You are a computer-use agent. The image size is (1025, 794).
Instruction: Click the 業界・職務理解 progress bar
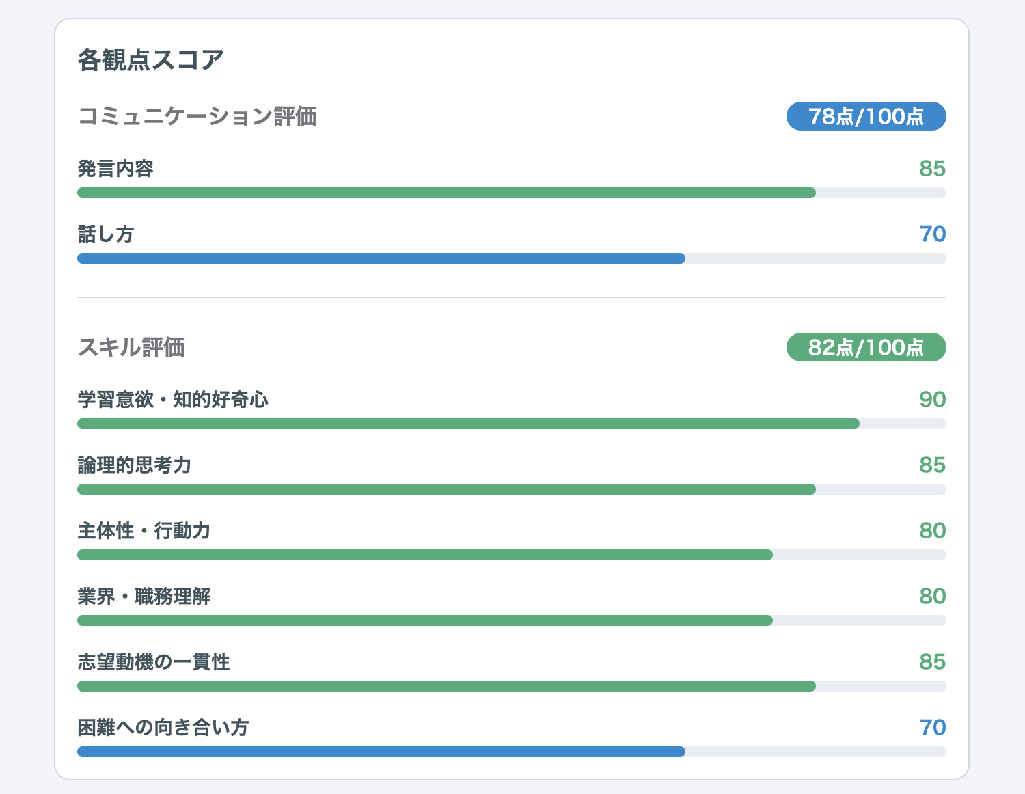point(512,620)
